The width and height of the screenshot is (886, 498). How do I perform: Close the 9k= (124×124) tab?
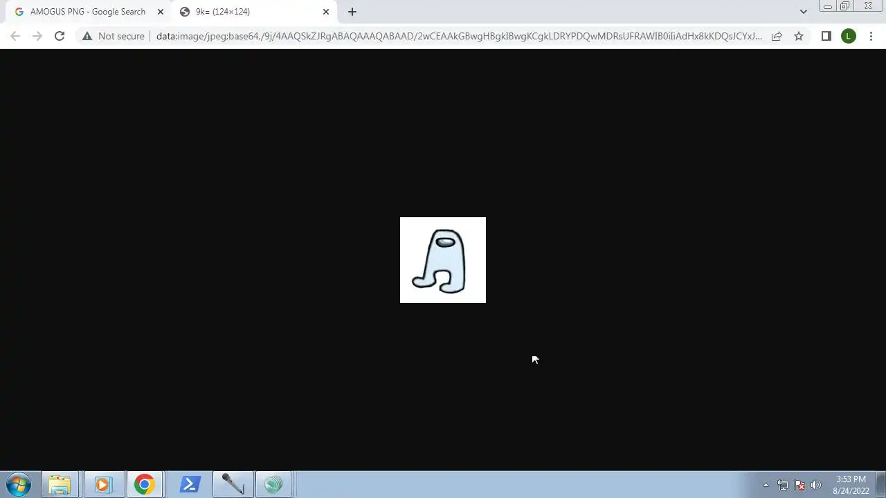point(326,12)
